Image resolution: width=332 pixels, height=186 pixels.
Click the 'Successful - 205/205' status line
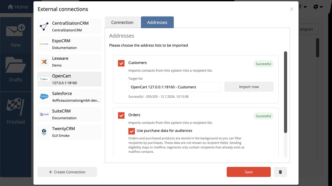[x=158, y=96]
